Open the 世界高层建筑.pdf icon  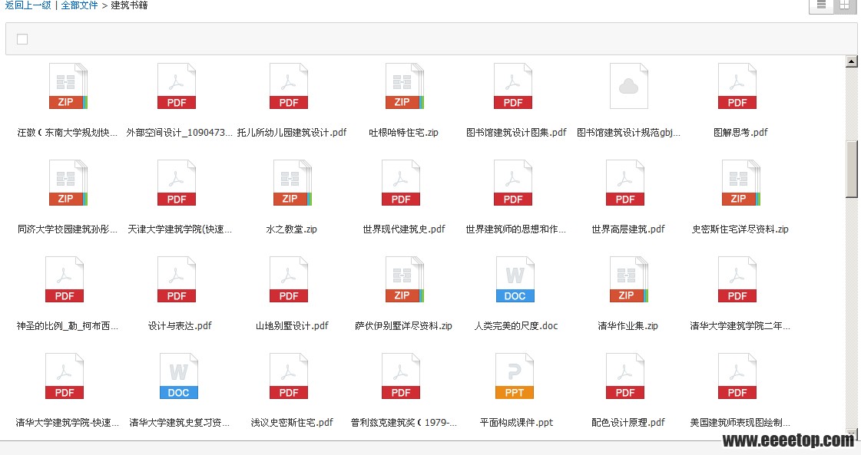coord(624,183)
